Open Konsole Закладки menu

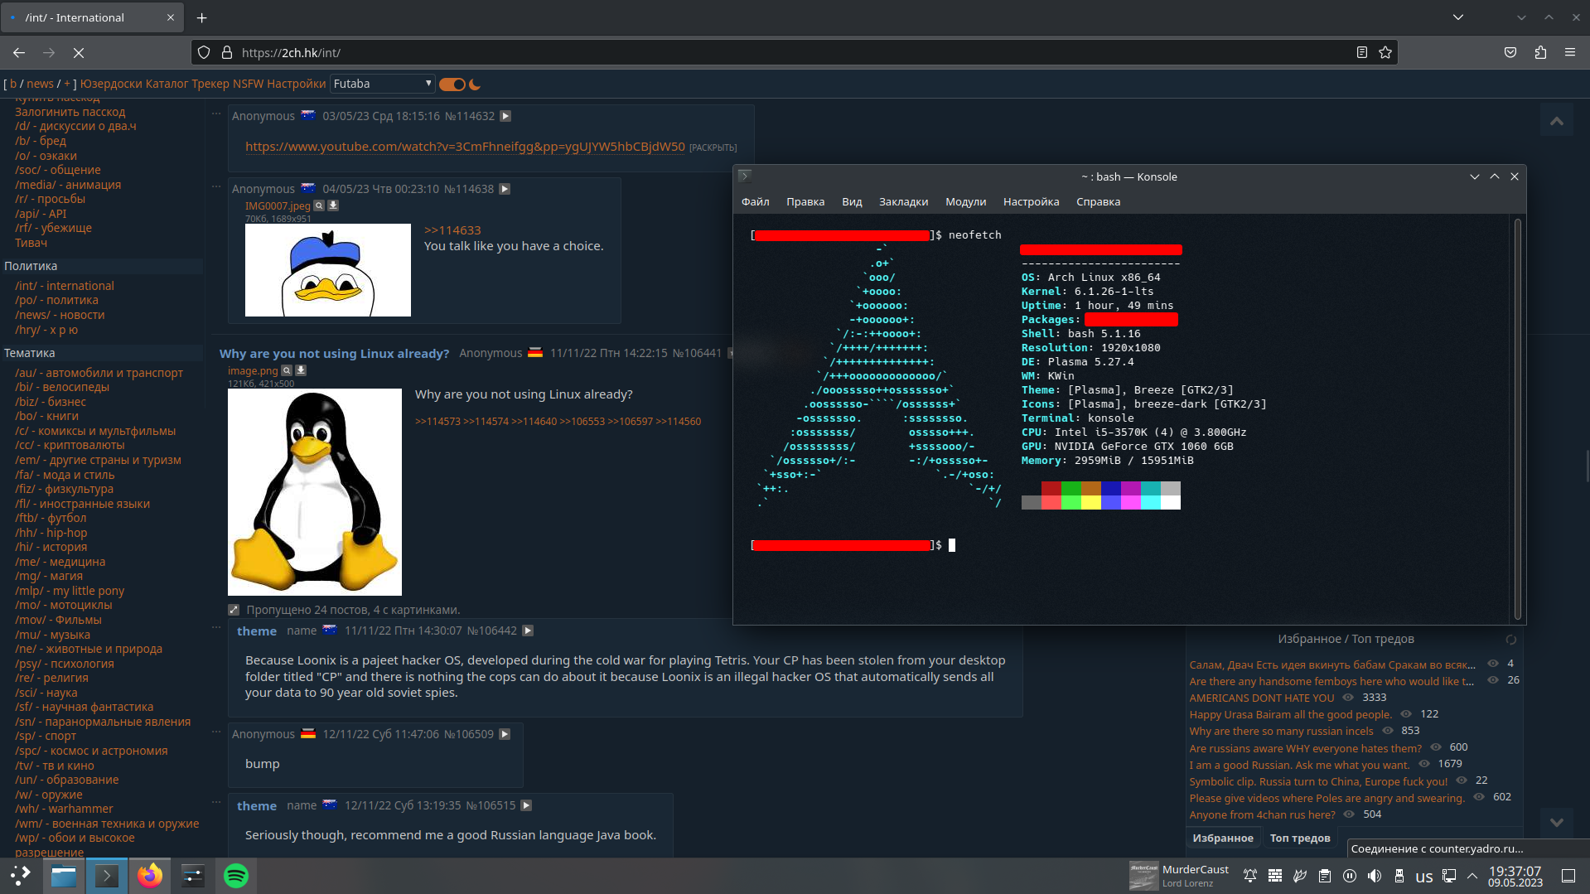(x=903, y=202)
